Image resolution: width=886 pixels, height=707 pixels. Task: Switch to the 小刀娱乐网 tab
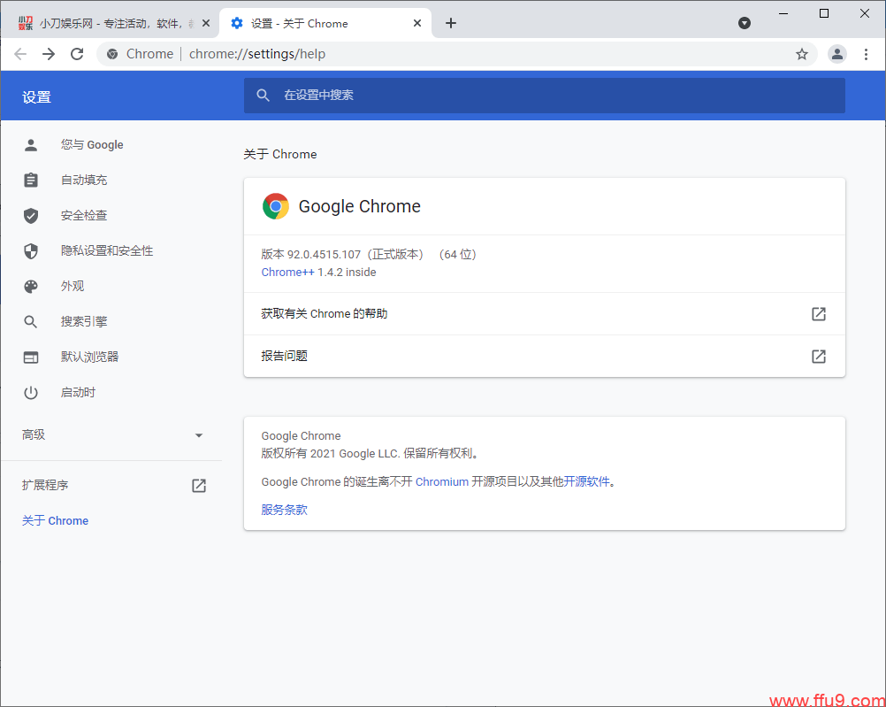pyautogui.click(x=110, y=23)
